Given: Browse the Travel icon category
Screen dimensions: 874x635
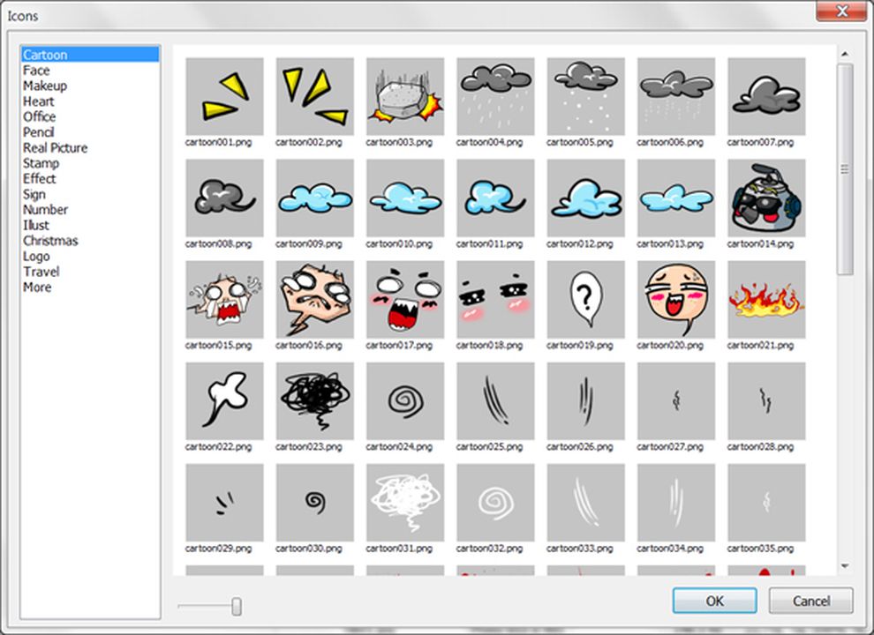Looking at the screenshot, I should point(41,272).
